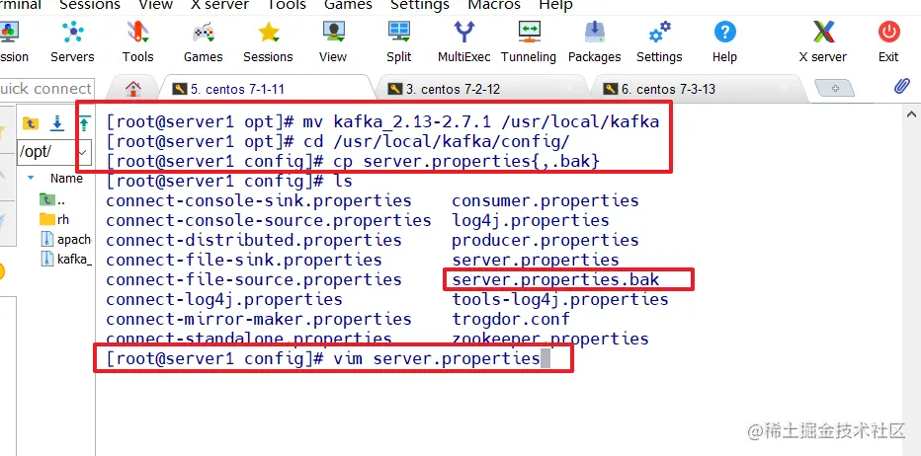Viewport: 921px width, 456px height.
Task: Click the paperclip attachment icon
Action: (x=901, y=87)
